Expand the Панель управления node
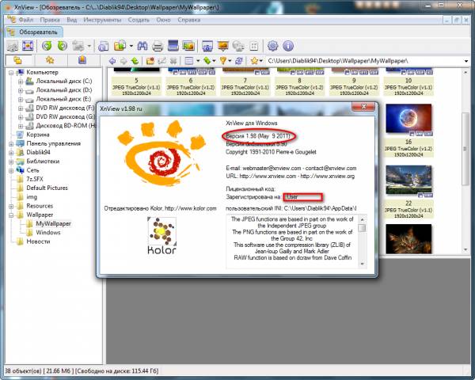Image resolution: width=475 pixels, height=380 pixels. coord(11,144)
